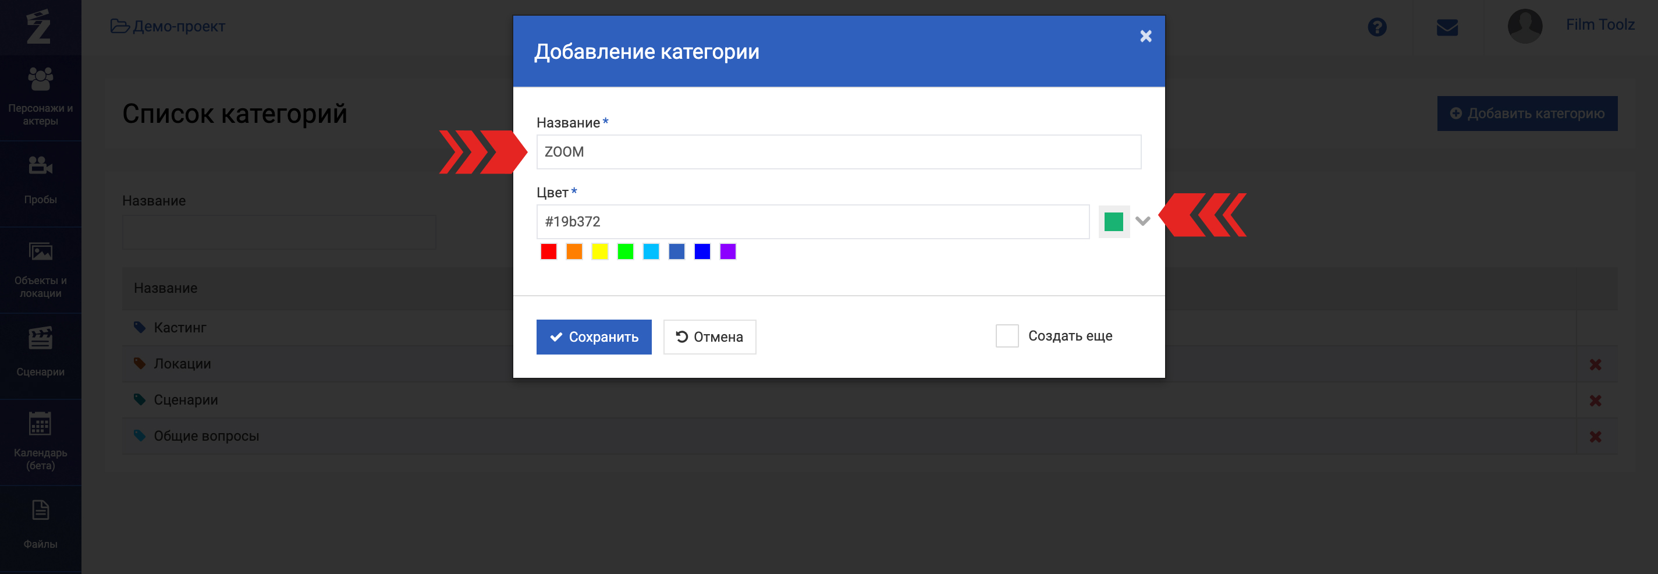The height and width of the screenshot is (574, 1658).
Task: Pick the cyan color swatch
Action: click(x=651, y=251)
